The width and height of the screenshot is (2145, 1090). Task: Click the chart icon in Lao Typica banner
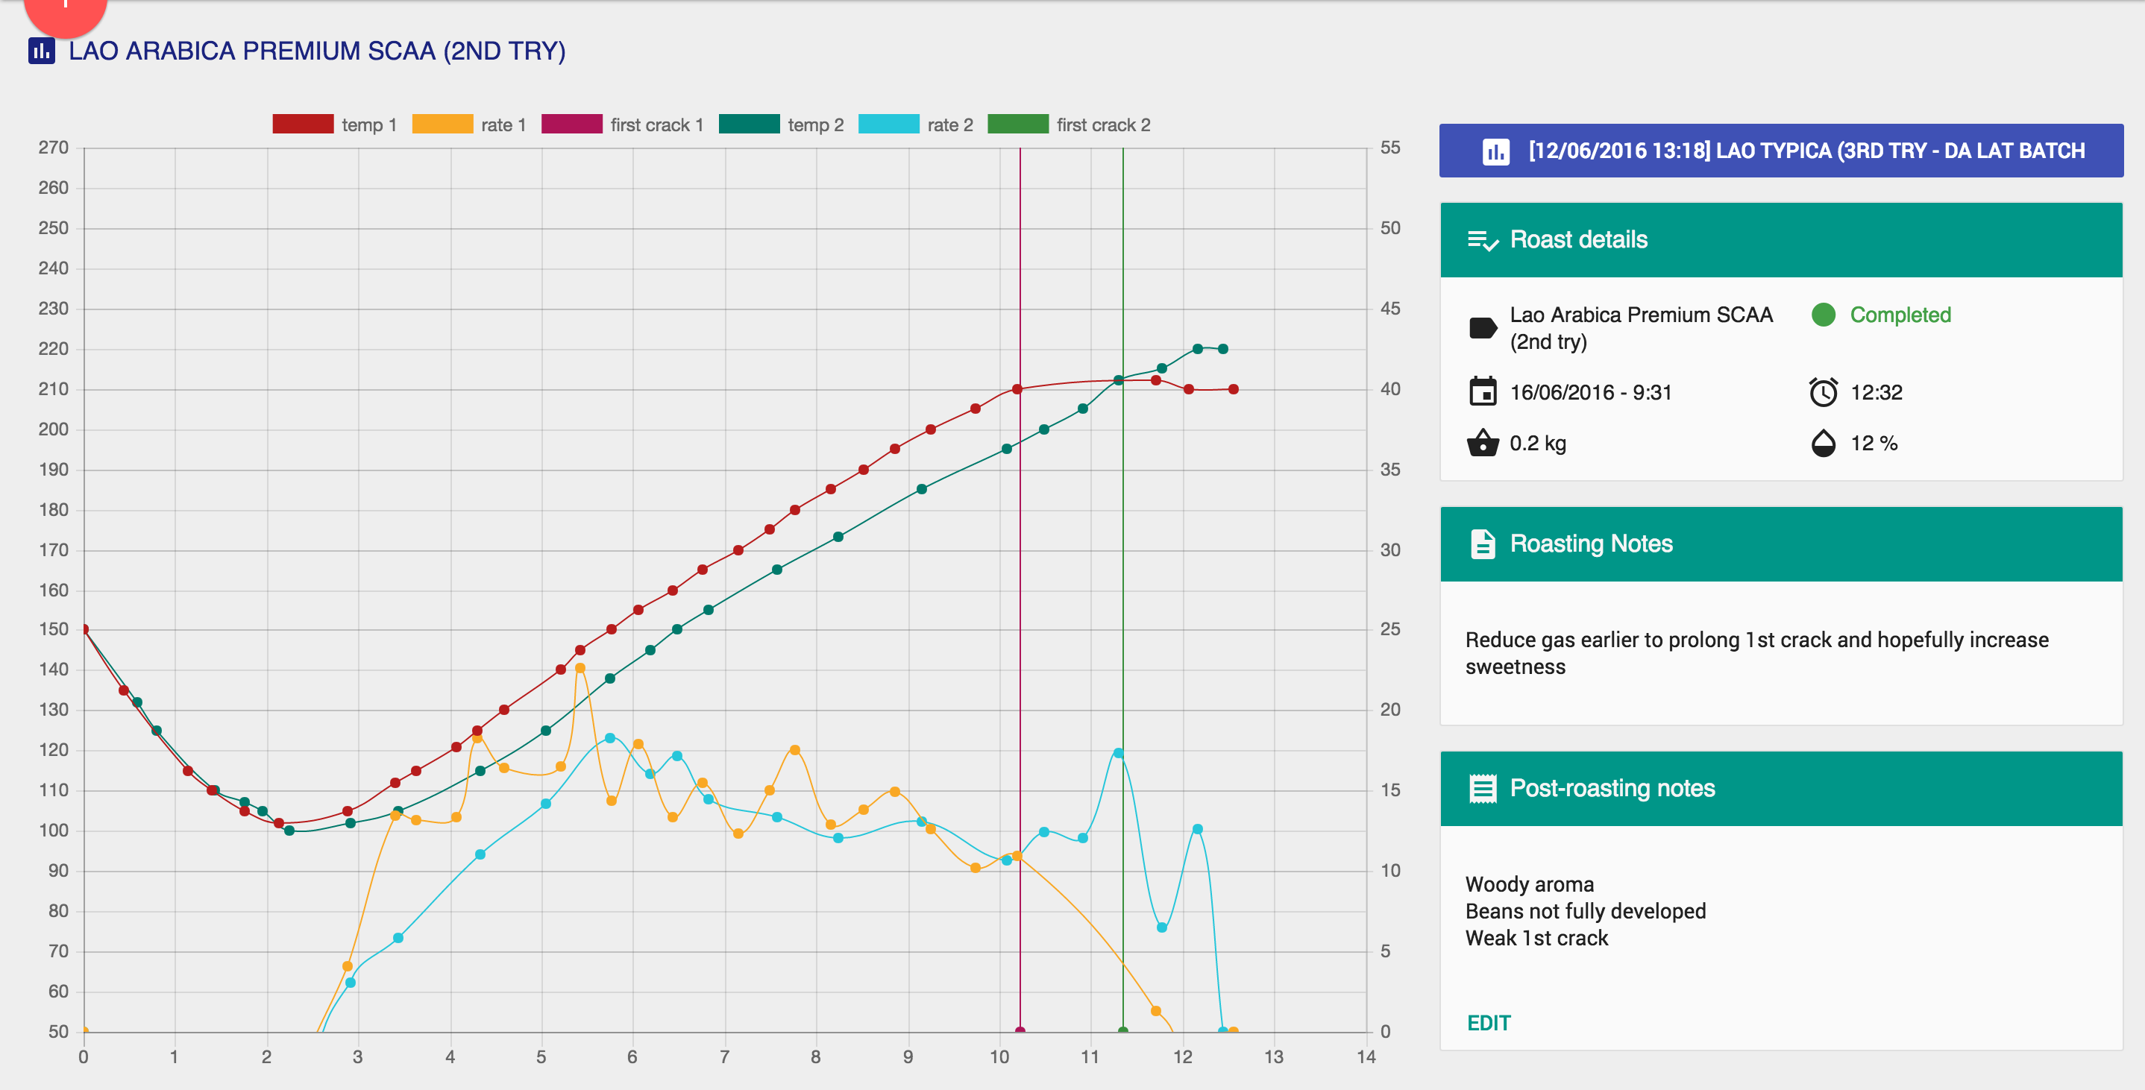pyautogui.click(x=1495, y=151)
